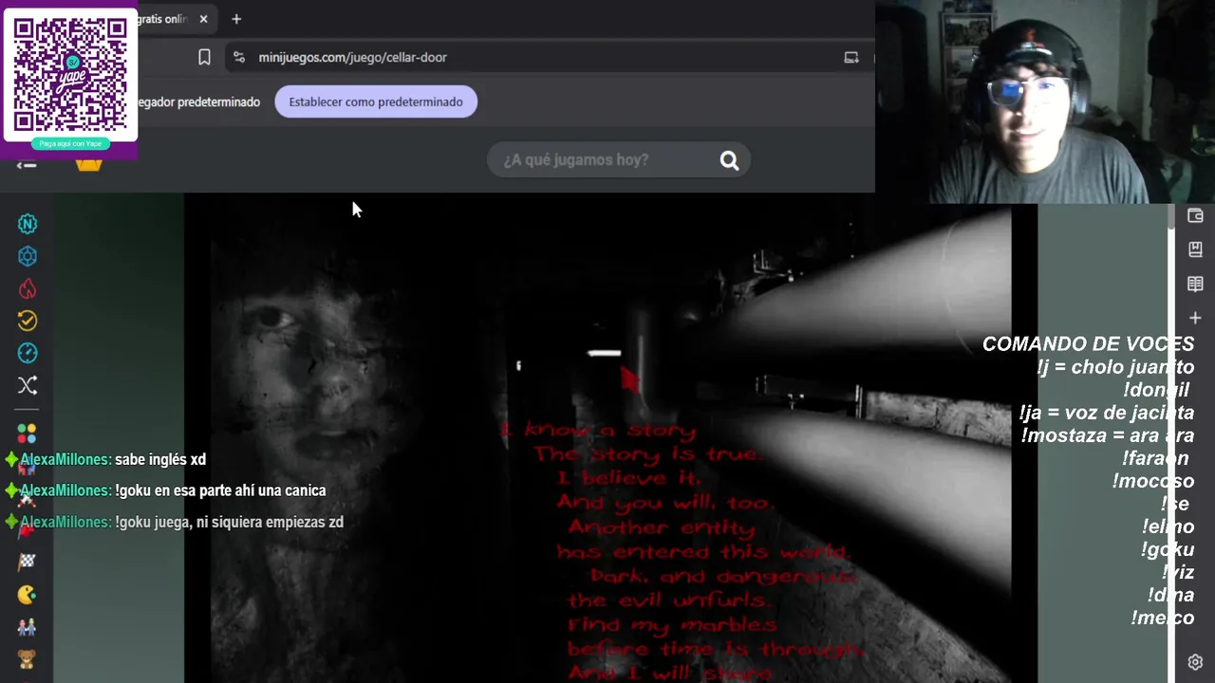
Task: Open the blue hexagon sidebar icon
Action: tap(28, 256)
